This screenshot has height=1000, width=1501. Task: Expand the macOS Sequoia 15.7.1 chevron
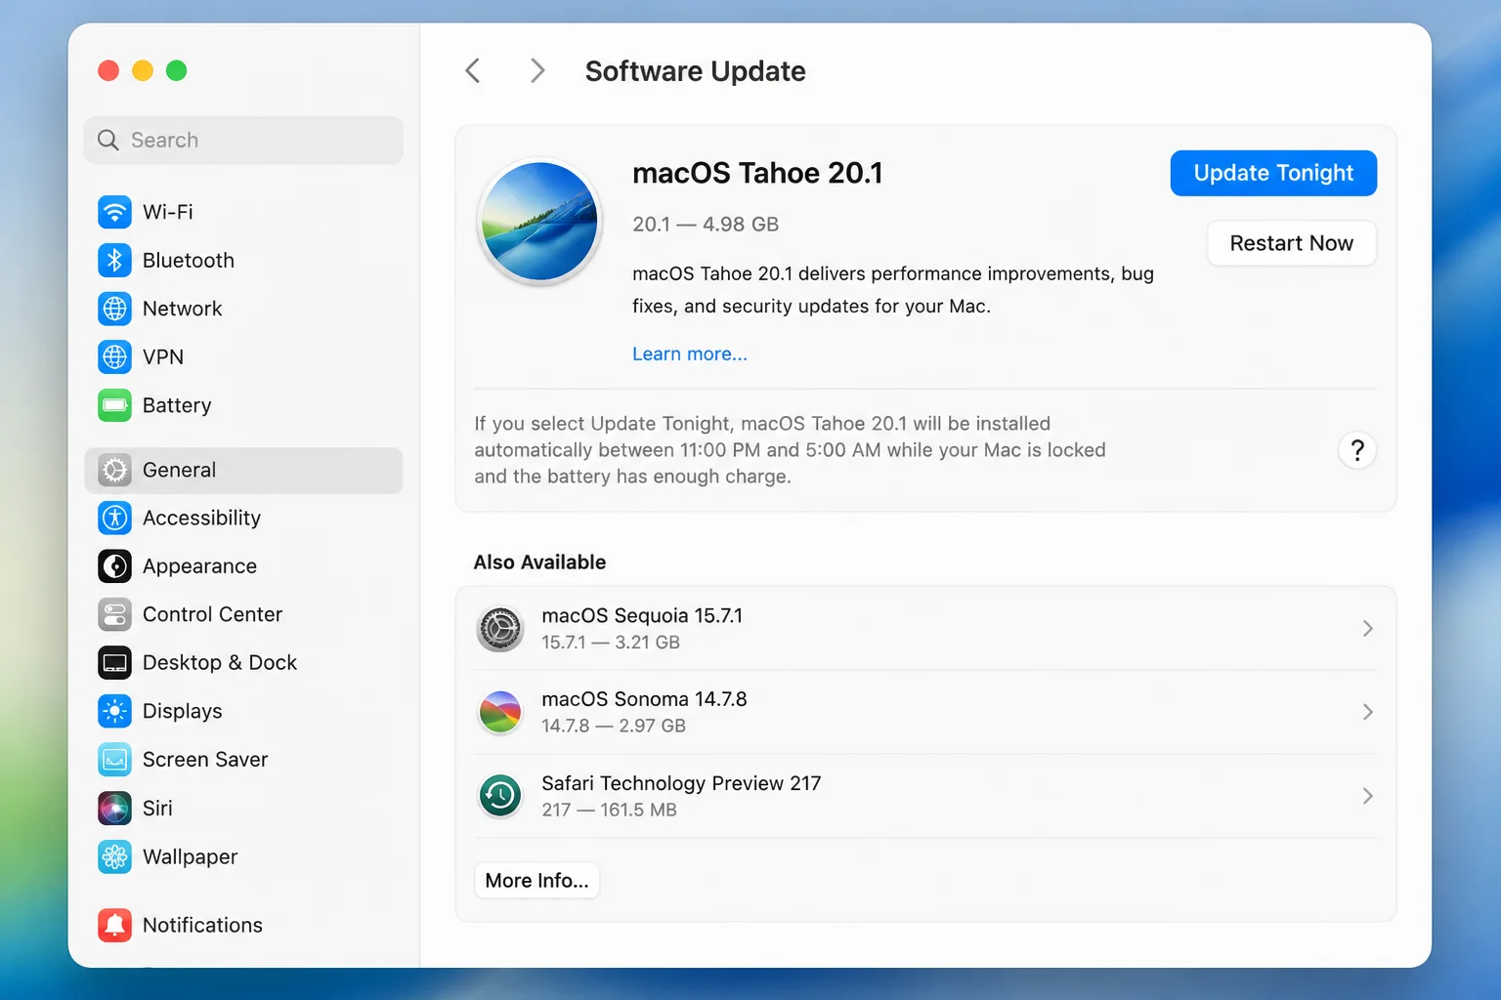point(1368,629)
